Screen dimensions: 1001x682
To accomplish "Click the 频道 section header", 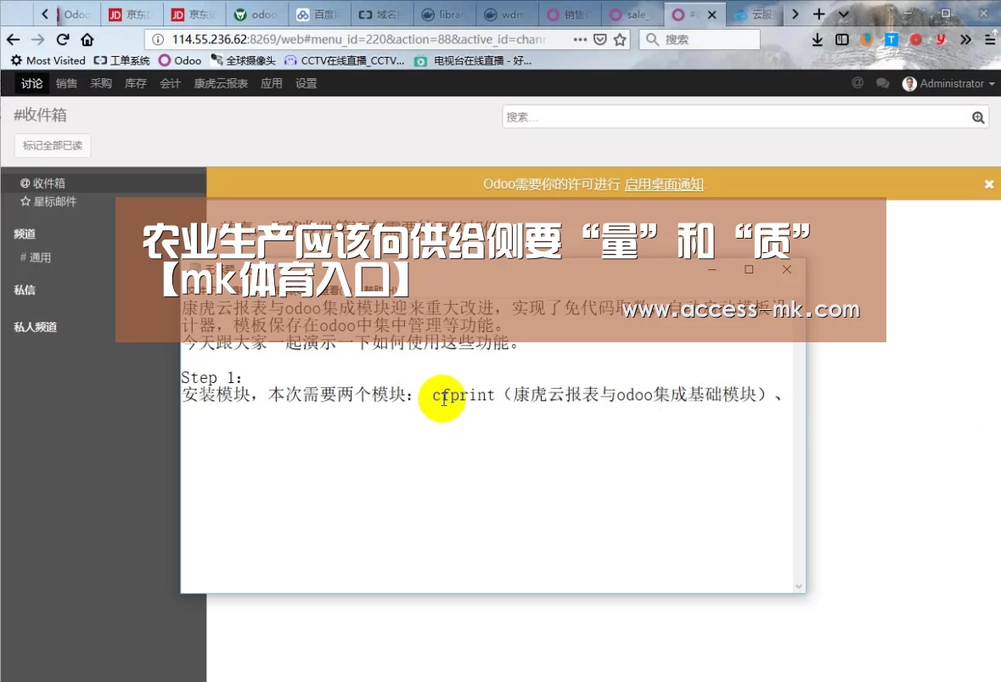I will tap(25, 234).
